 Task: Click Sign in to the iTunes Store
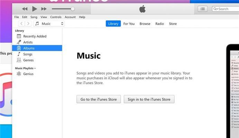coord(149,99)
